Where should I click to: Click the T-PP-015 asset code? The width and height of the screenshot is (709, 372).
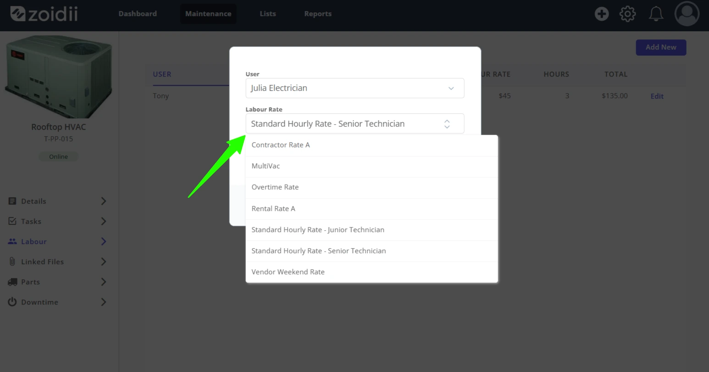coord(58,139)
